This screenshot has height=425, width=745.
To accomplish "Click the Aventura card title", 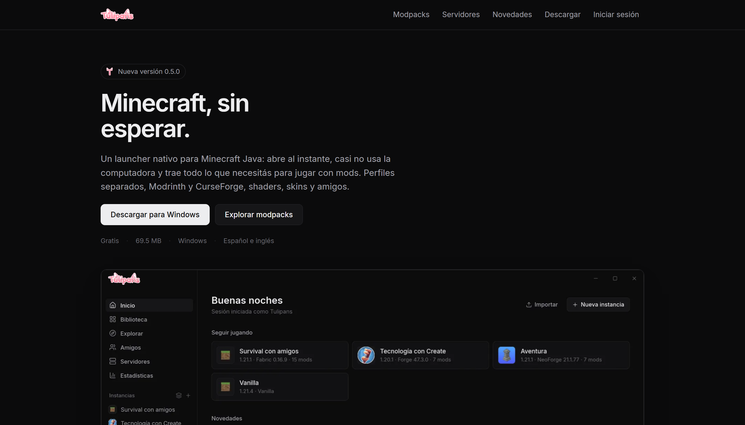I will point(534,351).
